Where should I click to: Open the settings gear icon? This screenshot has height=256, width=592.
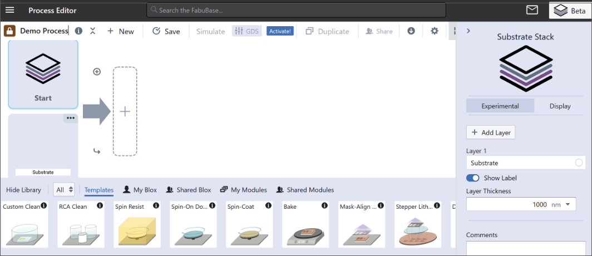coord(435,31)
